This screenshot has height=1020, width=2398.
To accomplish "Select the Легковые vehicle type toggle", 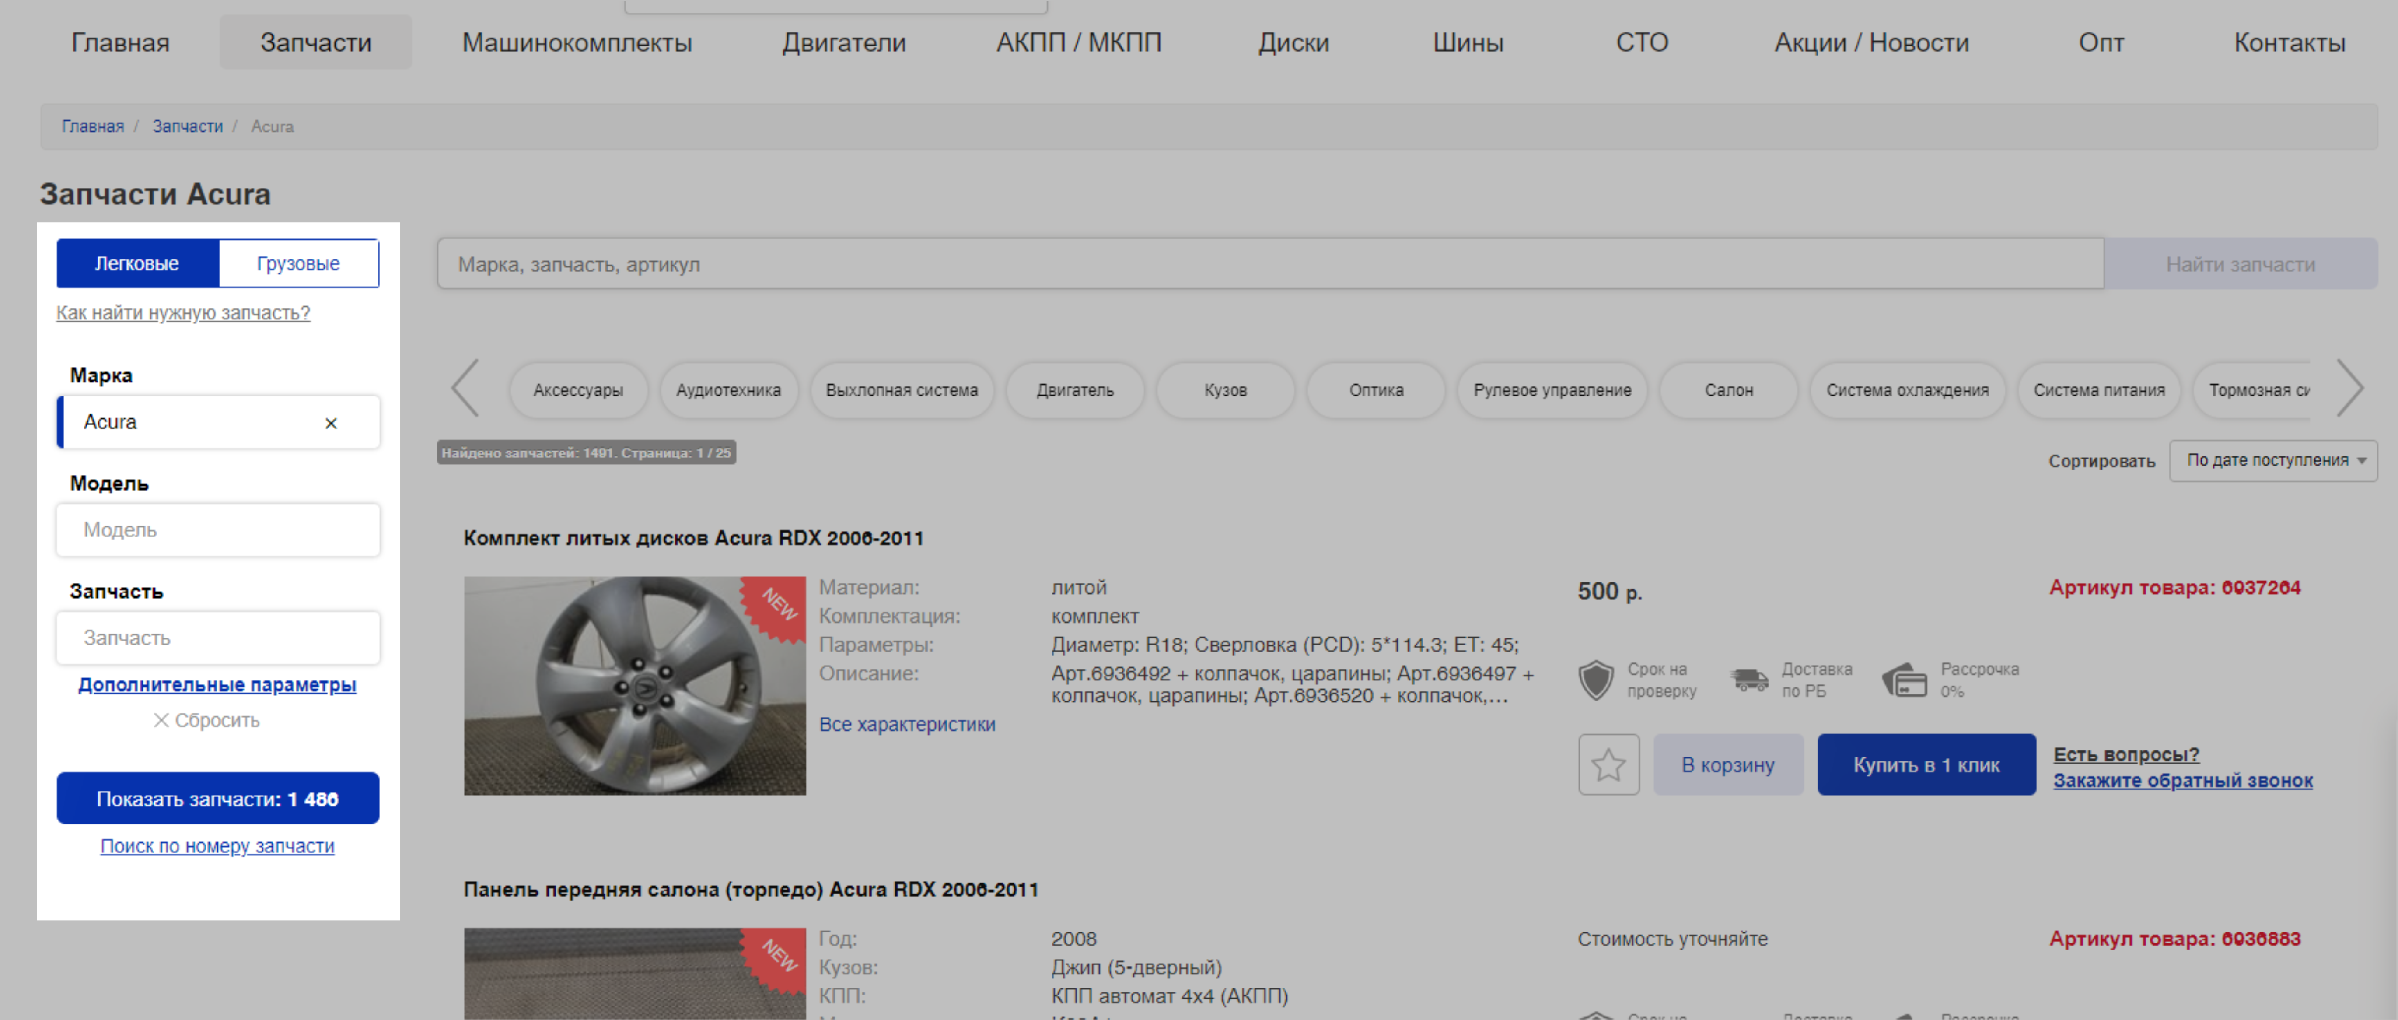I will tap(137, 263).
